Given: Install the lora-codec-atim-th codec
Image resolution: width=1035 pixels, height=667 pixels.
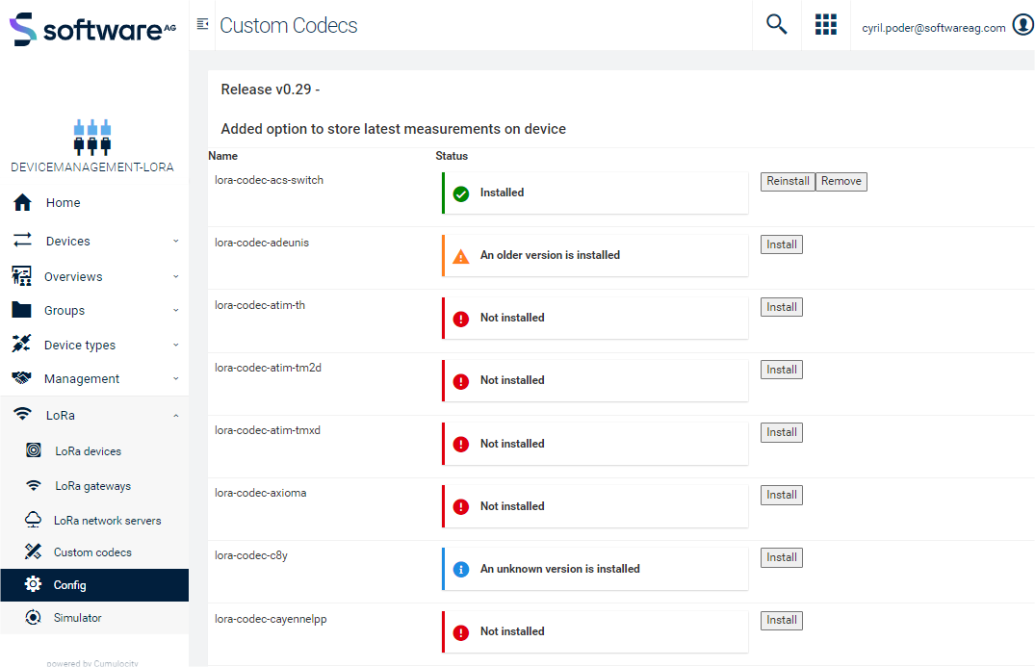Looking at the screenshot, I should coord(782,307).
